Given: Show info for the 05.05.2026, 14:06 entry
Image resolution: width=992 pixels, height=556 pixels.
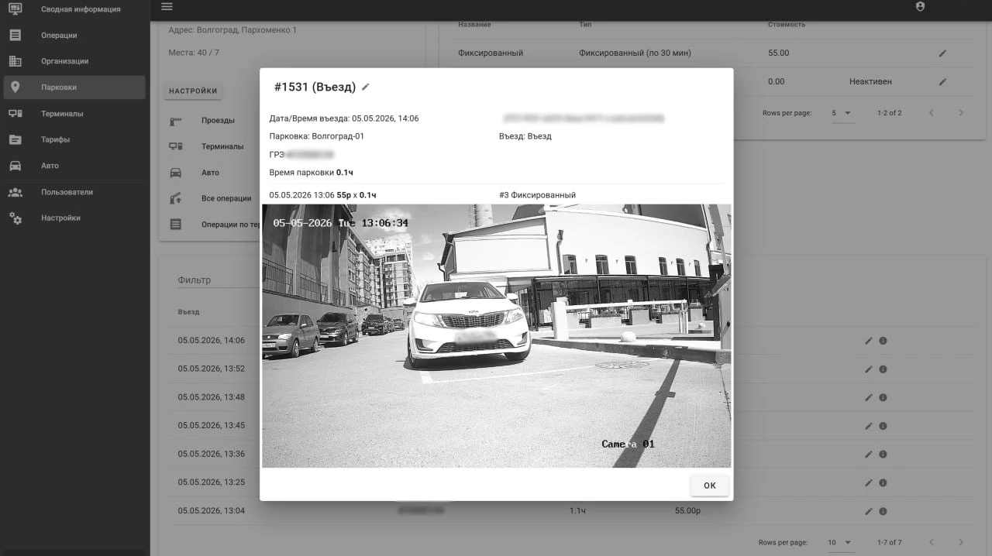Looking at the screenshot, I should tap(882, 341).
